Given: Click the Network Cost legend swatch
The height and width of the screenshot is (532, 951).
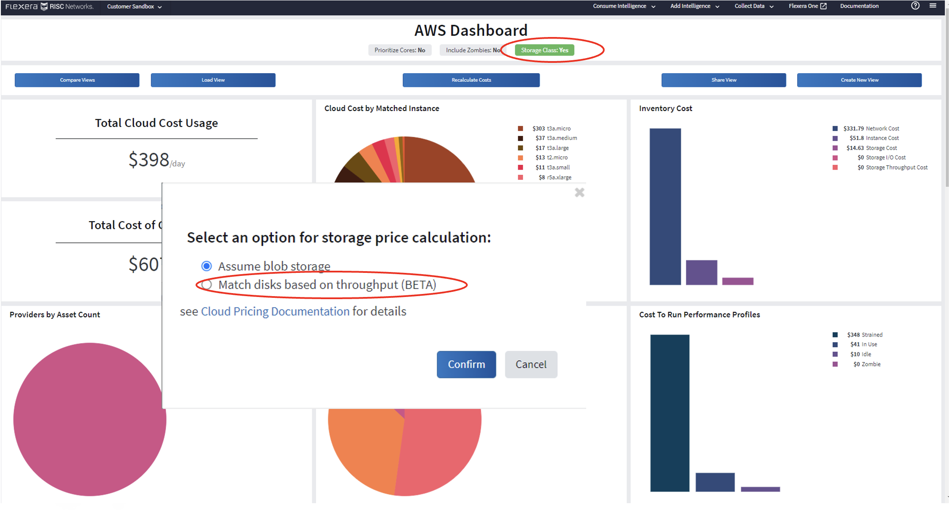Looking at the screenshot, I should [835, 129].
